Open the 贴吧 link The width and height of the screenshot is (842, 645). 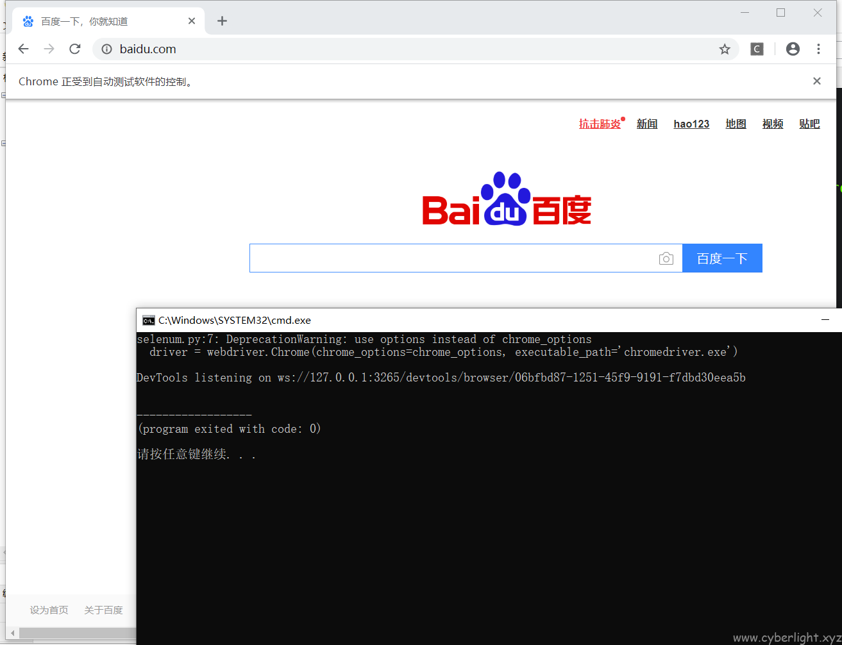tap(809, 124)
